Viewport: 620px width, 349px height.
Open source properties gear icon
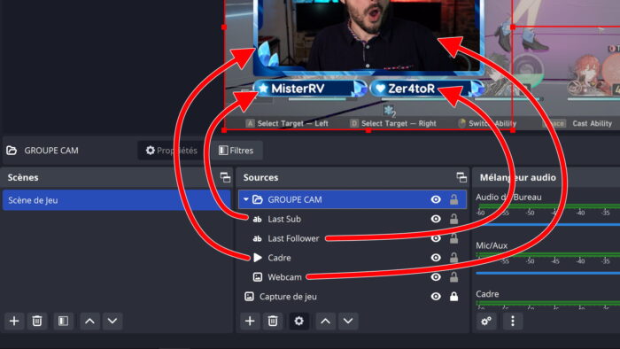299,321
